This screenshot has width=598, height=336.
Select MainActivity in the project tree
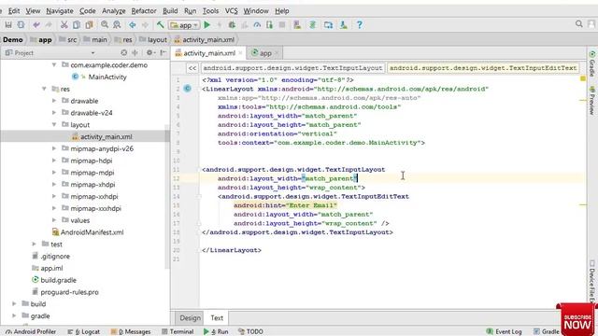107,77
